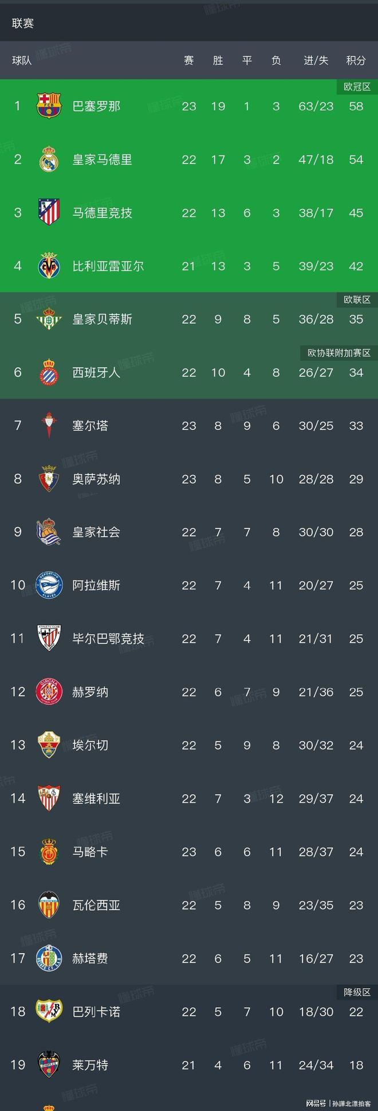Click the Real Sociedad crest icon
Screen dimensions: 378x1111
pyautogui.click(x=49, y=532)
